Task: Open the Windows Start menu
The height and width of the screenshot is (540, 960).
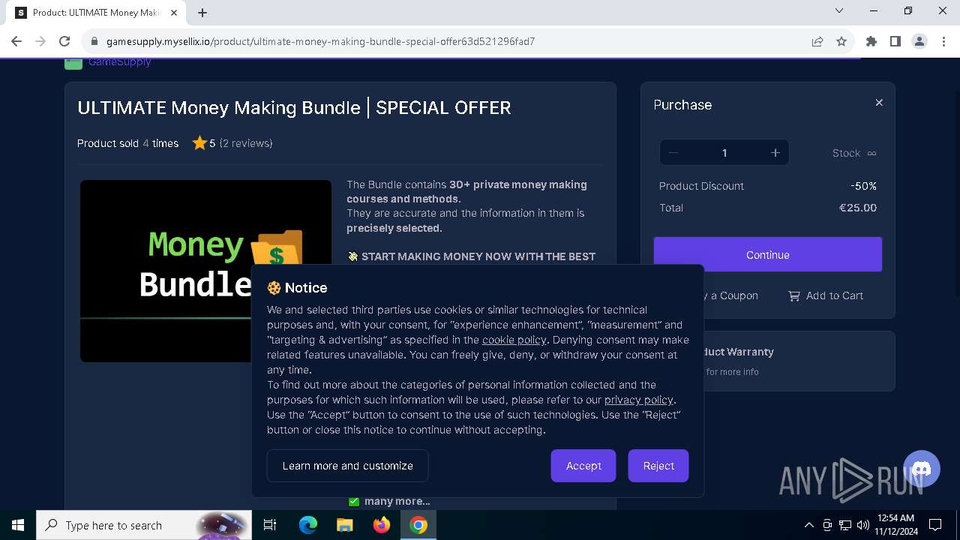Action: [18, 525]
